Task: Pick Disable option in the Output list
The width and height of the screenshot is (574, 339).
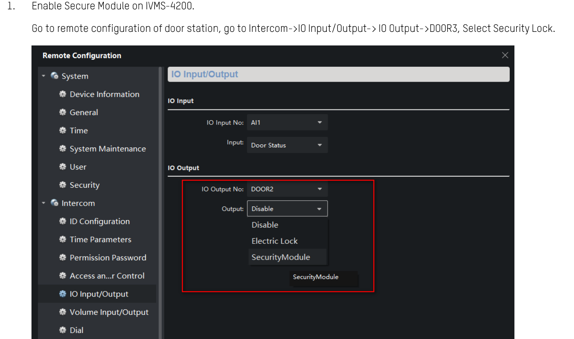Action: (265, 225)
